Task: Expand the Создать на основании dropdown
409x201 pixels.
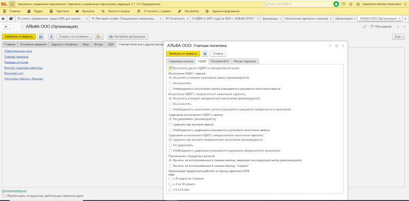Action: click(75, 37)
